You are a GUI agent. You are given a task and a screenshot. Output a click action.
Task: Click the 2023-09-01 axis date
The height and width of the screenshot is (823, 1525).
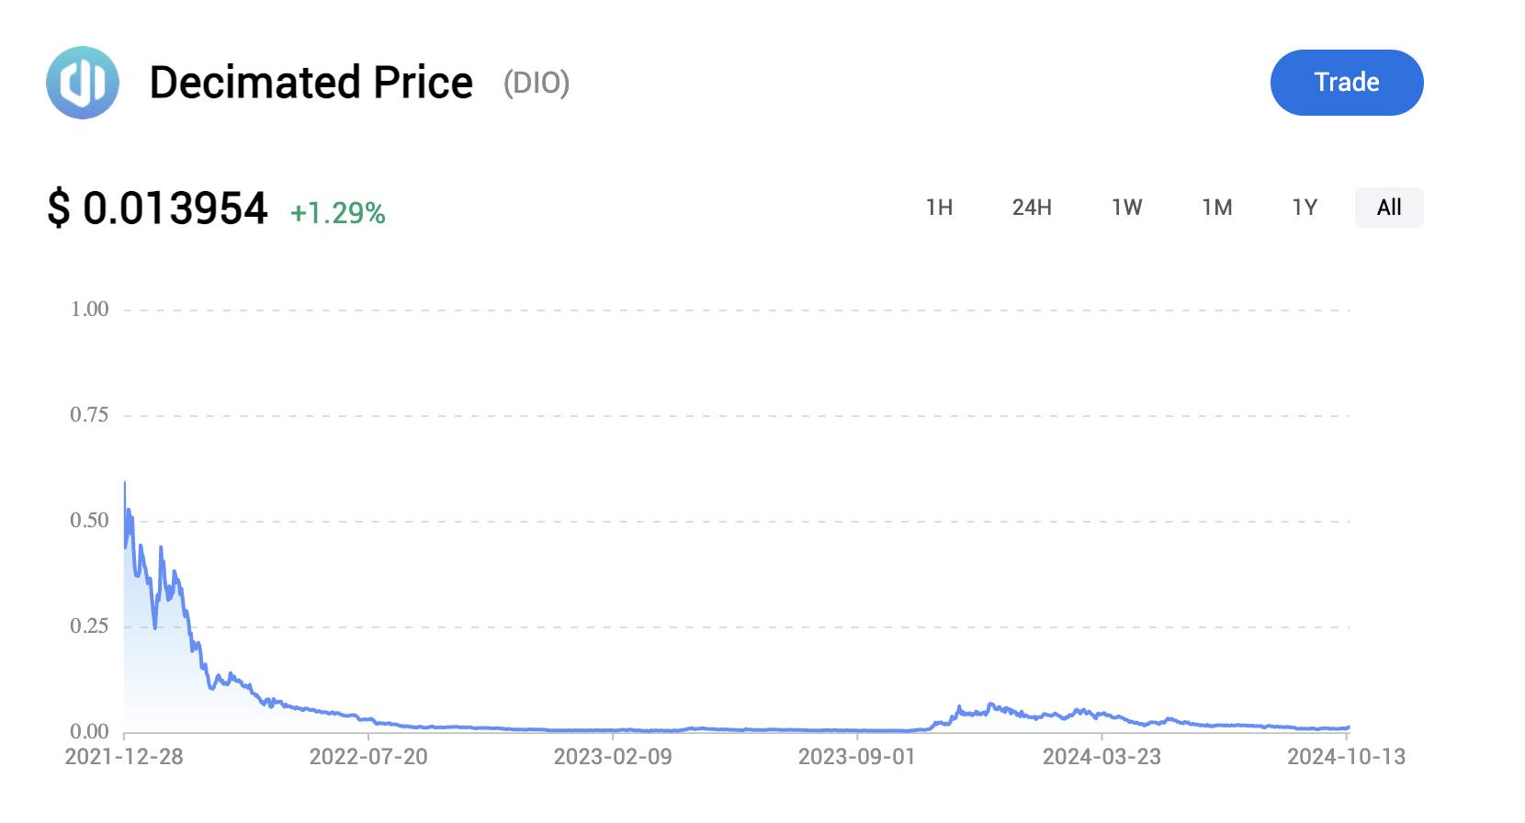(x=857, y=757)
